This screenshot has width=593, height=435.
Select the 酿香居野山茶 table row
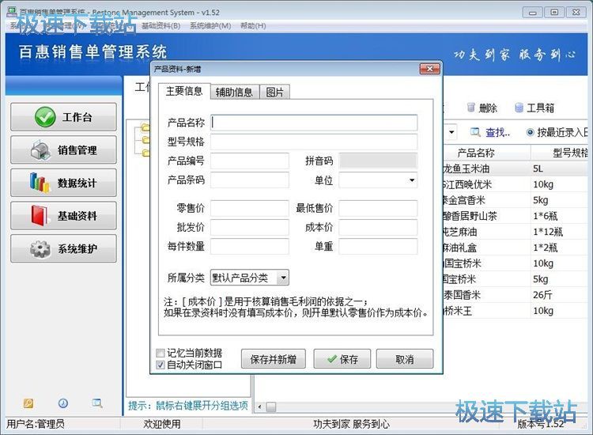point(515,216)
